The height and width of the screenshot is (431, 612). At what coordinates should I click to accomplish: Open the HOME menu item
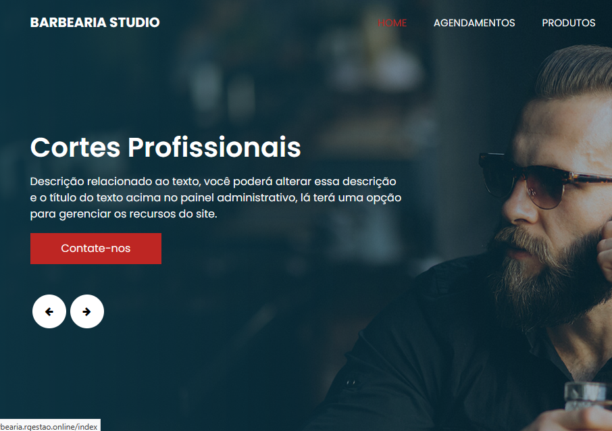pos(392,23)
